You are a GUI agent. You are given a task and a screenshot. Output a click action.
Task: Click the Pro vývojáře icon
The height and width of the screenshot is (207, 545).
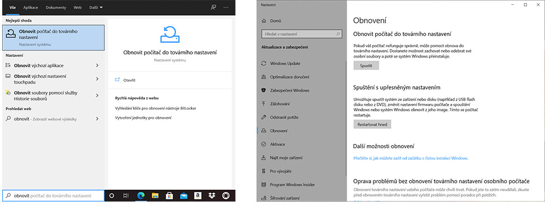click(263, 171)
